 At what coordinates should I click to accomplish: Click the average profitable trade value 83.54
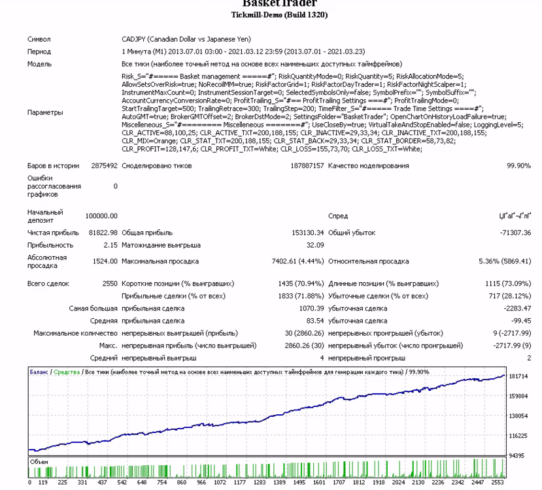[315, 321]
